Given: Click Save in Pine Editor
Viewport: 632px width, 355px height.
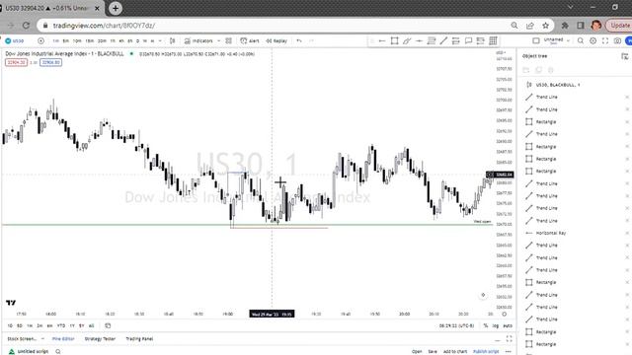Looking at the screenshot, I should click(x=433, y=351).
